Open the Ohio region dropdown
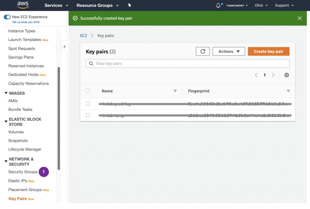 click(261, 5)
